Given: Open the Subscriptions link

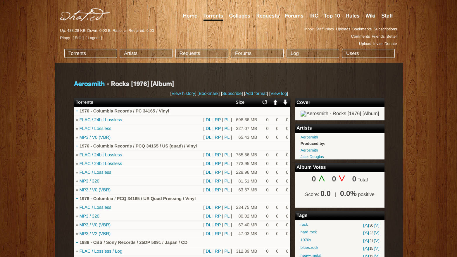Looking at the screenshot, I should click(x=385, y=29).
